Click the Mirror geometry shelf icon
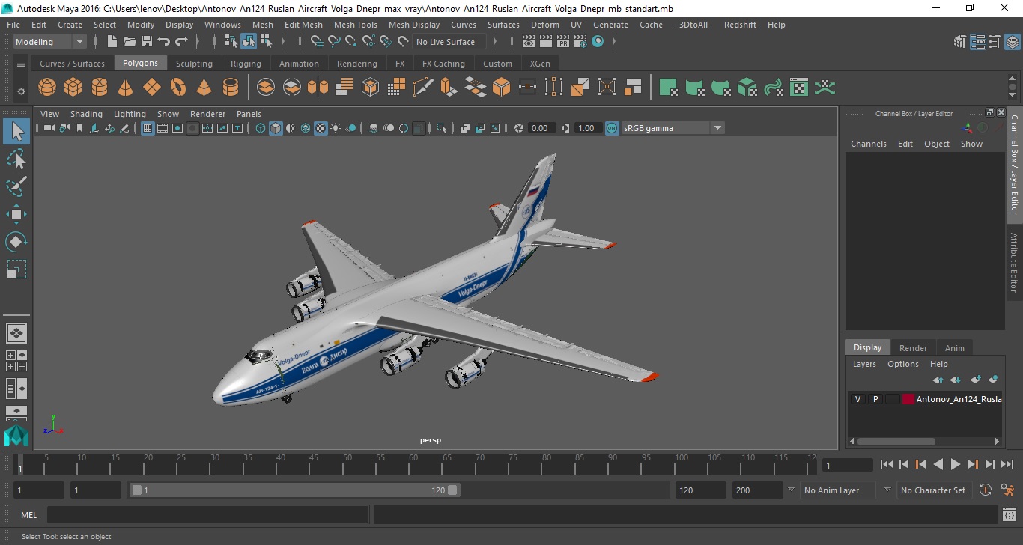Image resolution: width=1023 pixels, height=545 pixels. [318, 88]
